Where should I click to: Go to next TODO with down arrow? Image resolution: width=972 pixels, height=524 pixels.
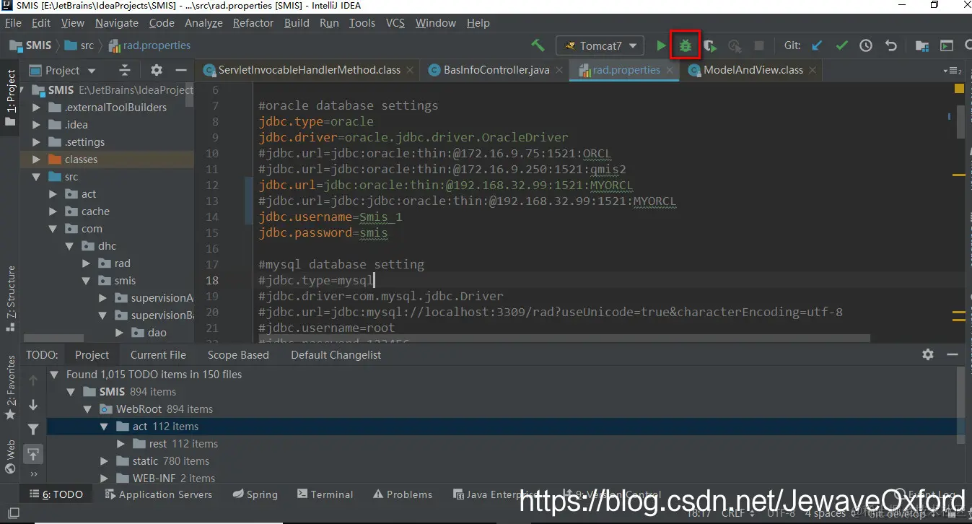33,405
